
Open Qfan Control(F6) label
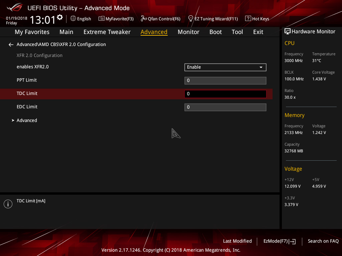click(164, 19)
